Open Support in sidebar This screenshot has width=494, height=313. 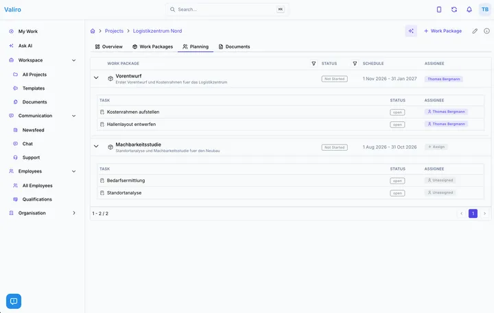(x=31, y=158)
